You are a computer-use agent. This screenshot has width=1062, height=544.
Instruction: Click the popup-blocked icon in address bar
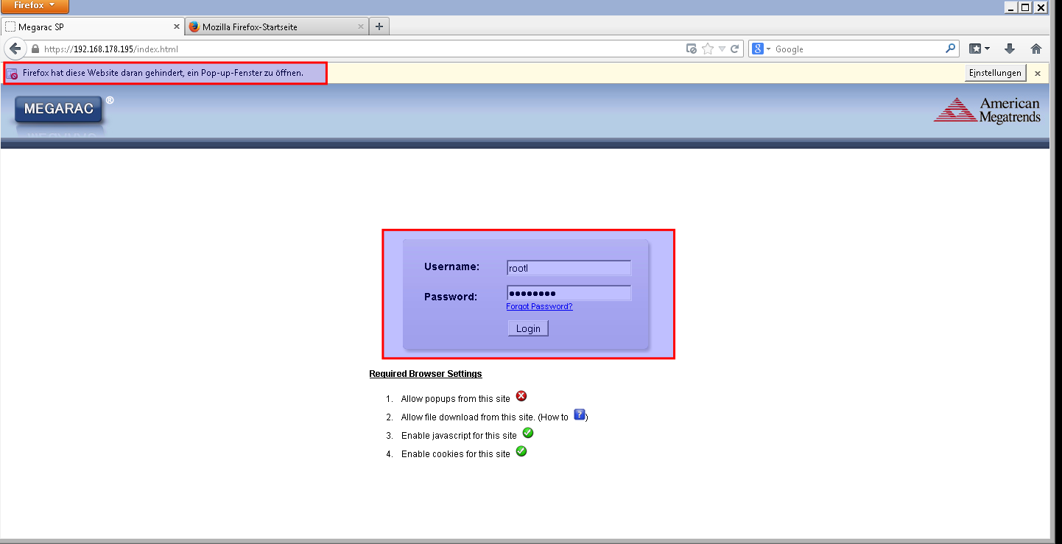click(x=692, y=49)
